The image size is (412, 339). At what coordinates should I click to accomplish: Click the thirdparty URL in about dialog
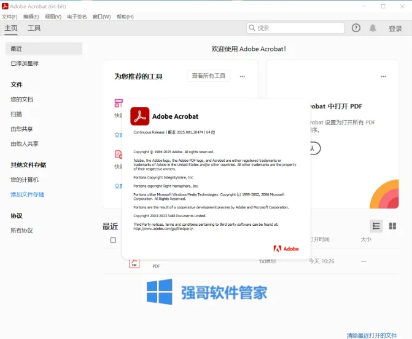tap(164, 229)
